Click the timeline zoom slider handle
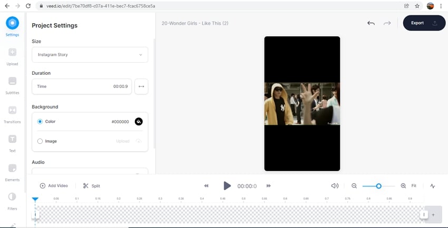 pos(379,186)
